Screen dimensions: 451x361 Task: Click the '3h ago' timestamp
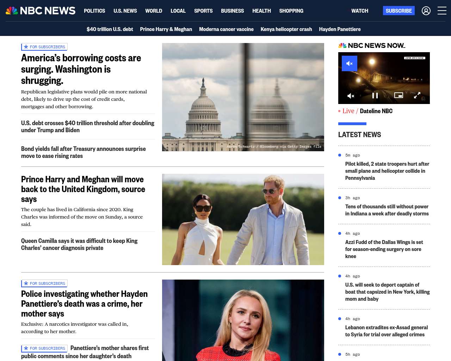click(x=353, y=198)
